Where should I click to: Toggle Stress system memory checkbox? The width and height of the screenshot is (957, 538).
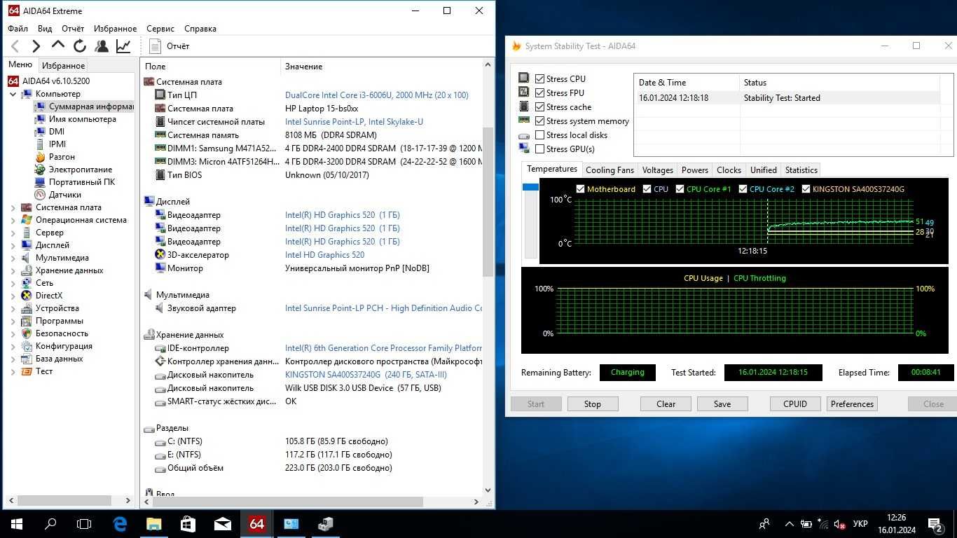pos(539,121)
